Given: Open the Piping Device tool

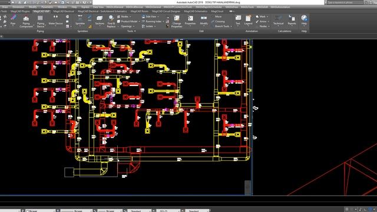Looking at the screenshot, I should pyautogui.click(x=41, y=21).
